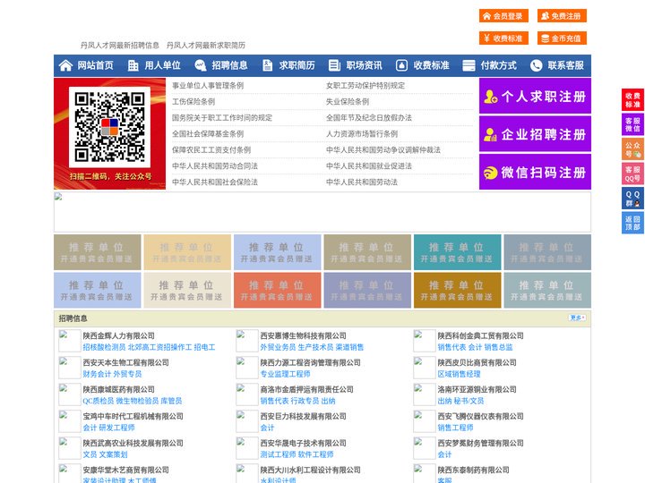Click the badge icon beside 收费标准
Viewport: 645px width, 483px height.
coord(401,65)
